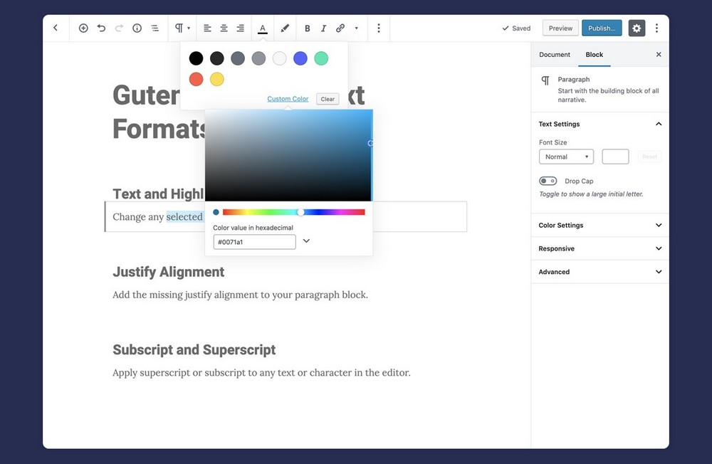This screenshot has width=712, height=464.
Task: Expand the Color Settings panel
Action: click(x=600, y=225)
